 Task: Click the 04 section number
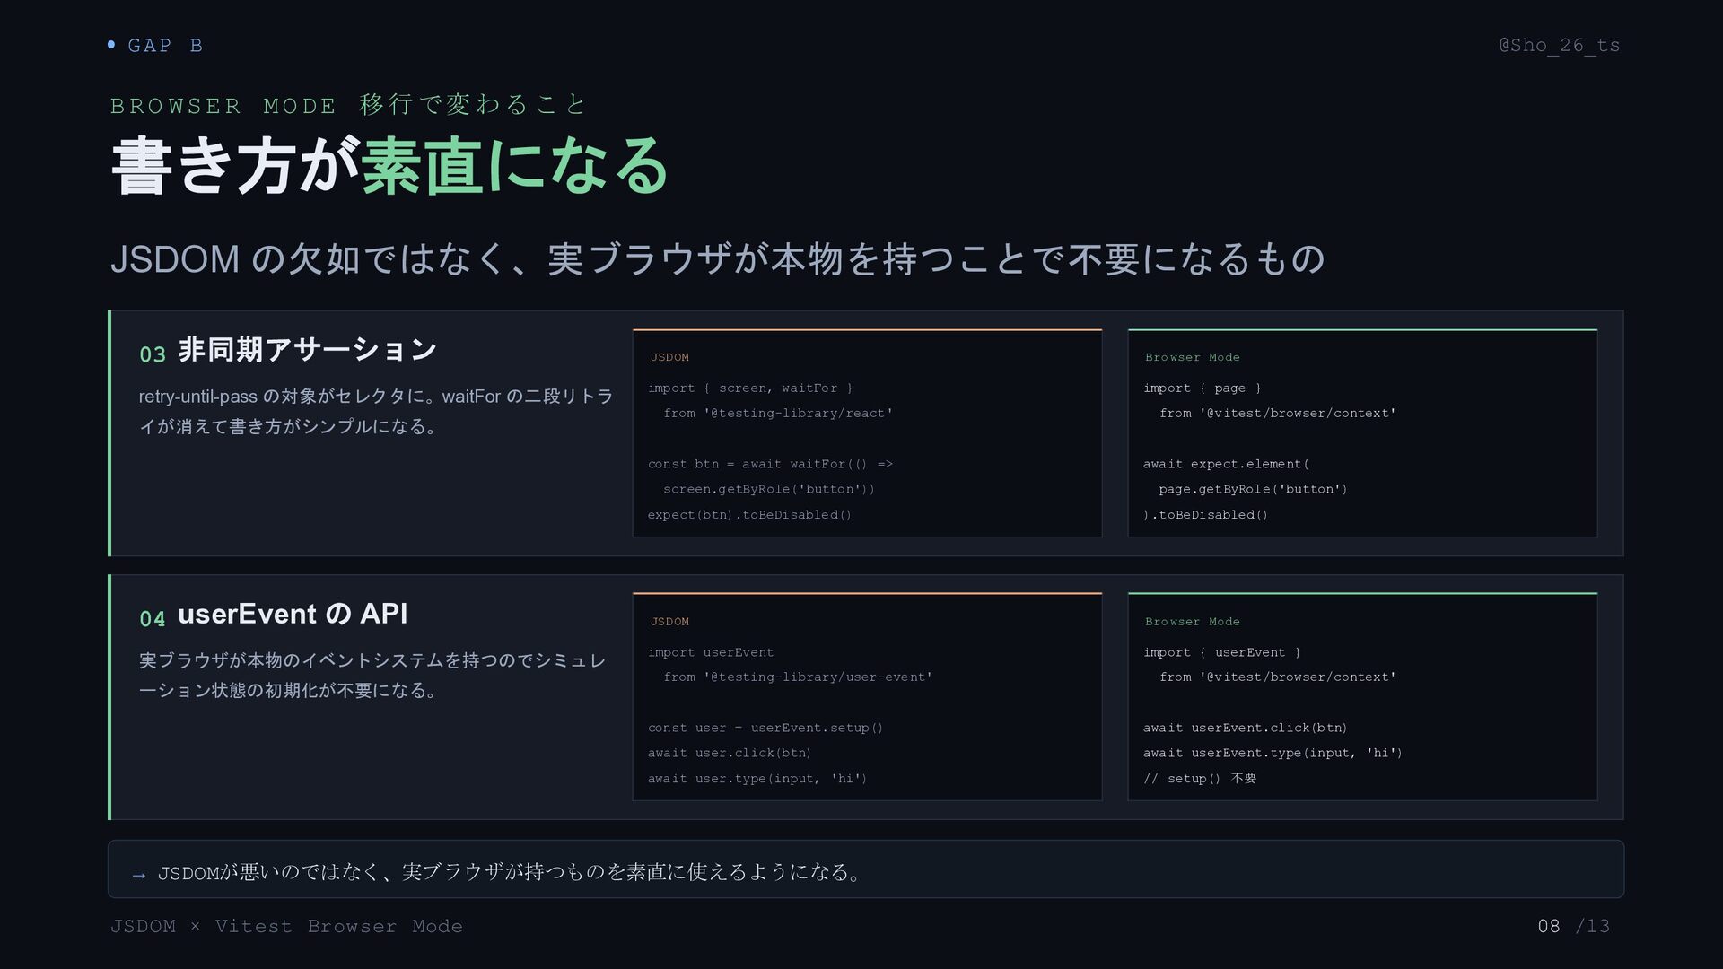coord(153,618)
